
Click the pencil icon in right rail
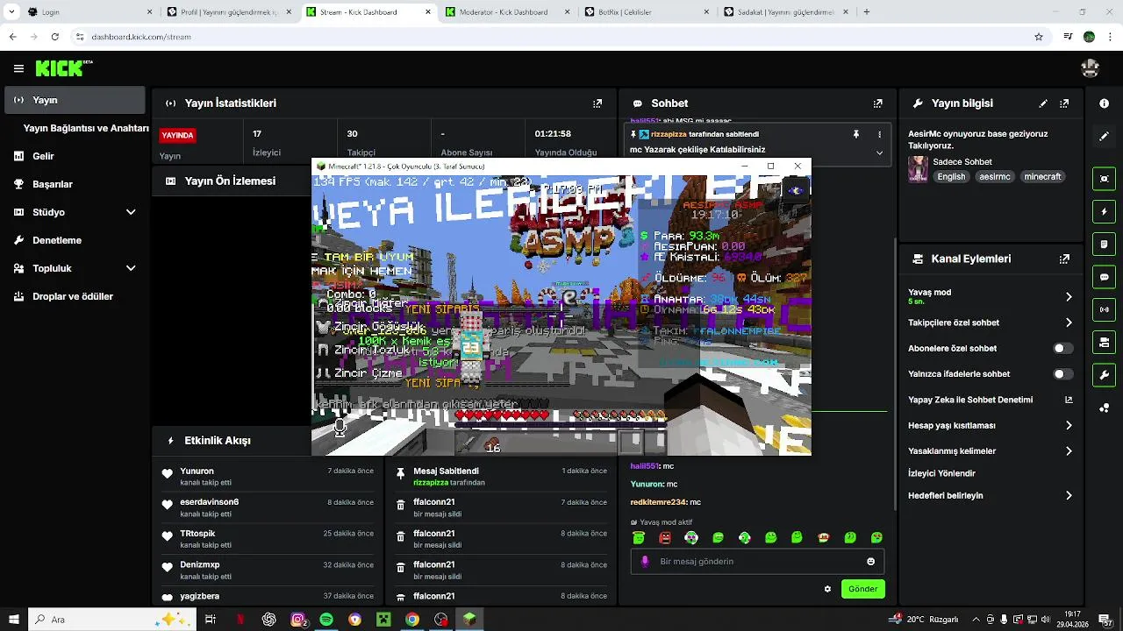pos(1104,137)
